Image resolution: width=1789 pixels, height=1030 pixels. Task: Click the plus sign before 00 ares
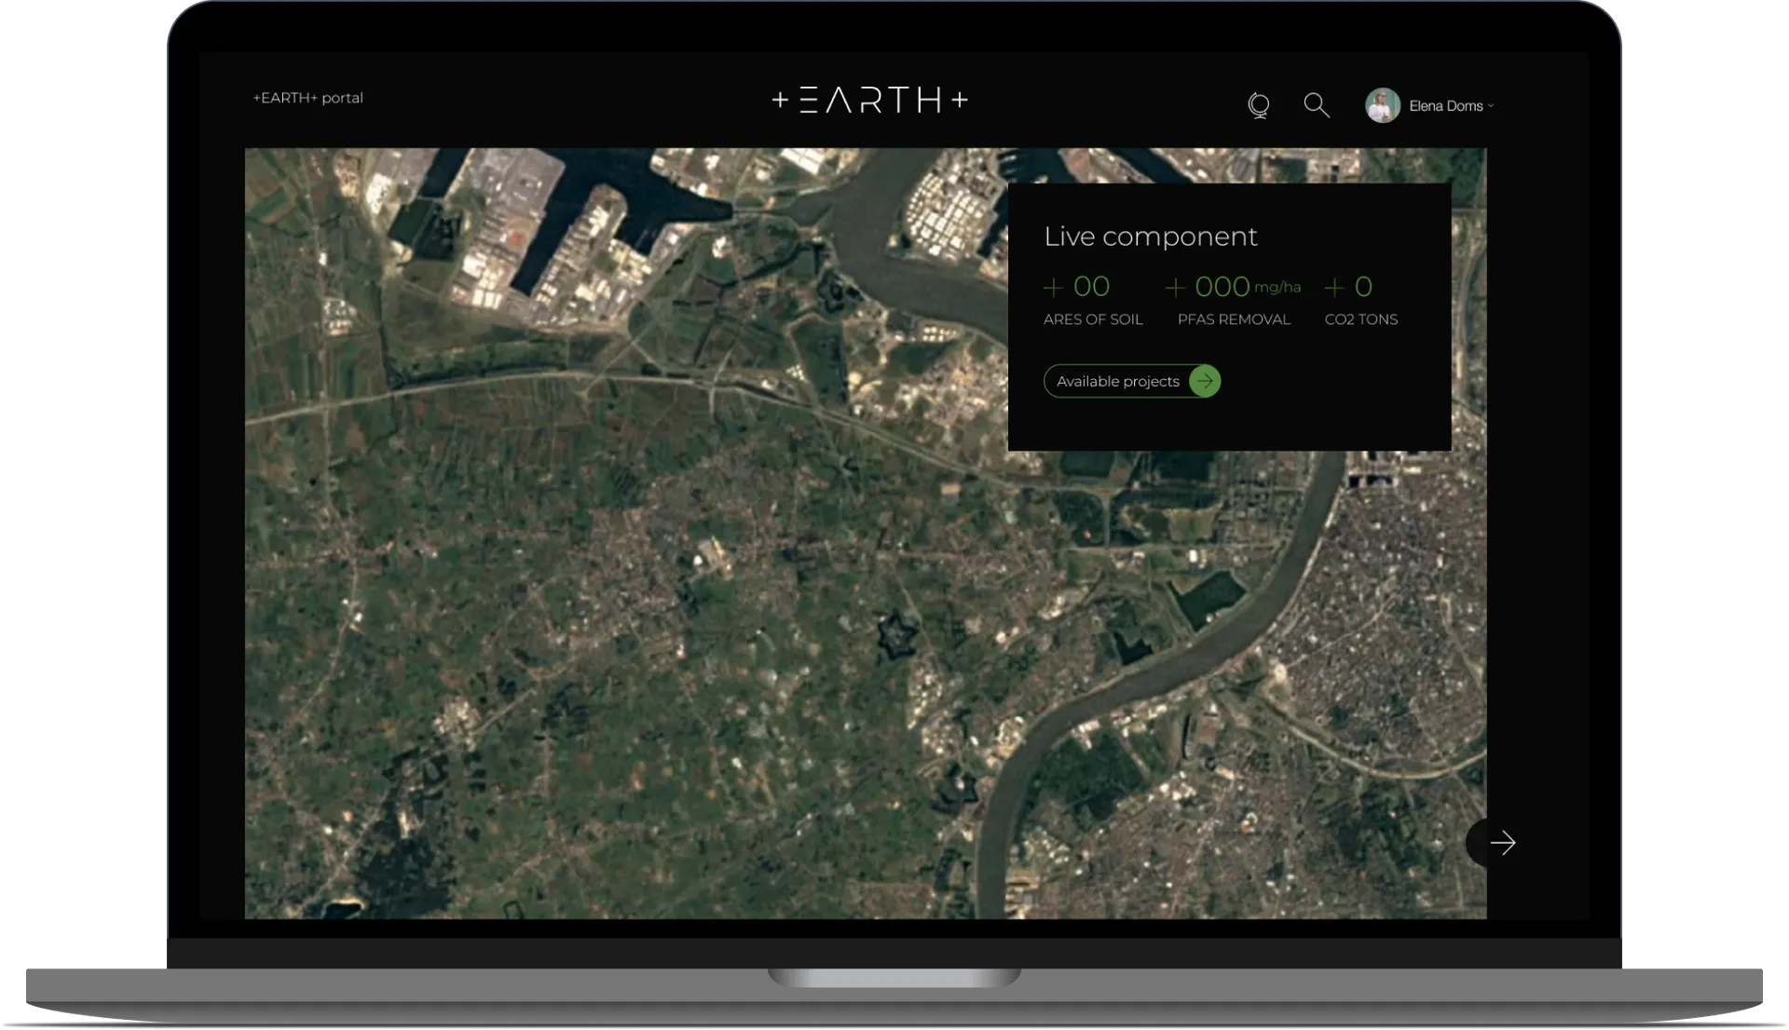pyautogui.click(x=1053, y=288)
